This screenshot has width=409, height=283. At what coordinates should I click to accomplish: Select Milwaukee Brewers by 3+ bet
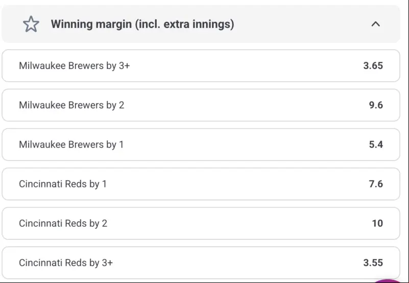tap(201, 66)
